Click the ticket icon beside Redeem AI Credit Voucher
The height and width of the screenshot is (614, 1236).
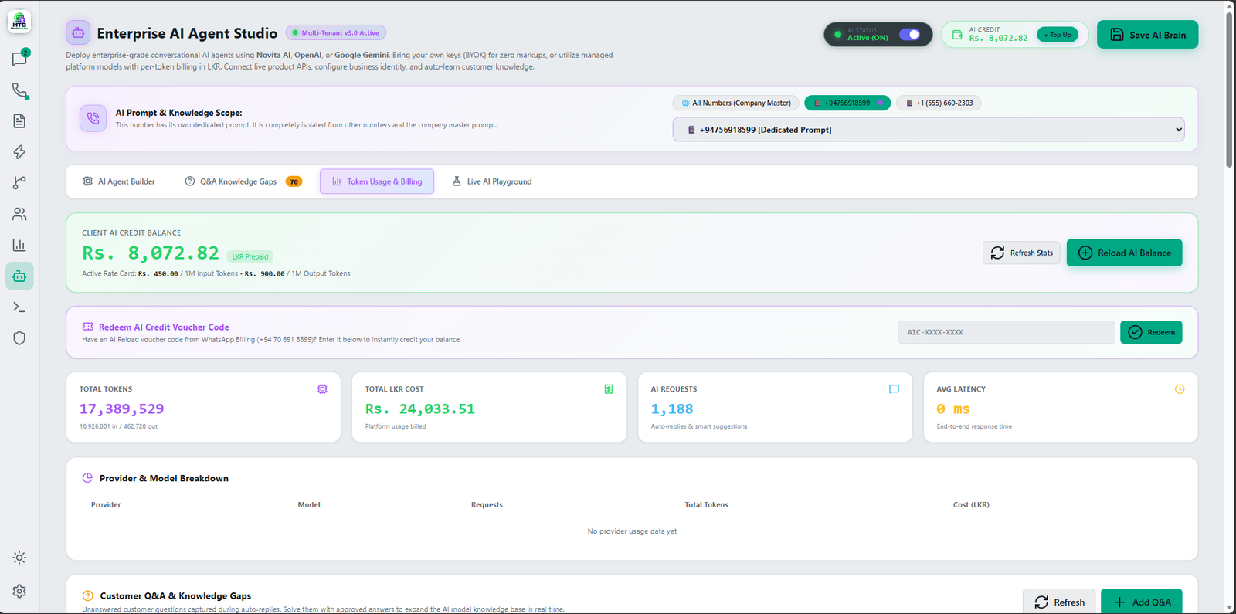(88, 327)
